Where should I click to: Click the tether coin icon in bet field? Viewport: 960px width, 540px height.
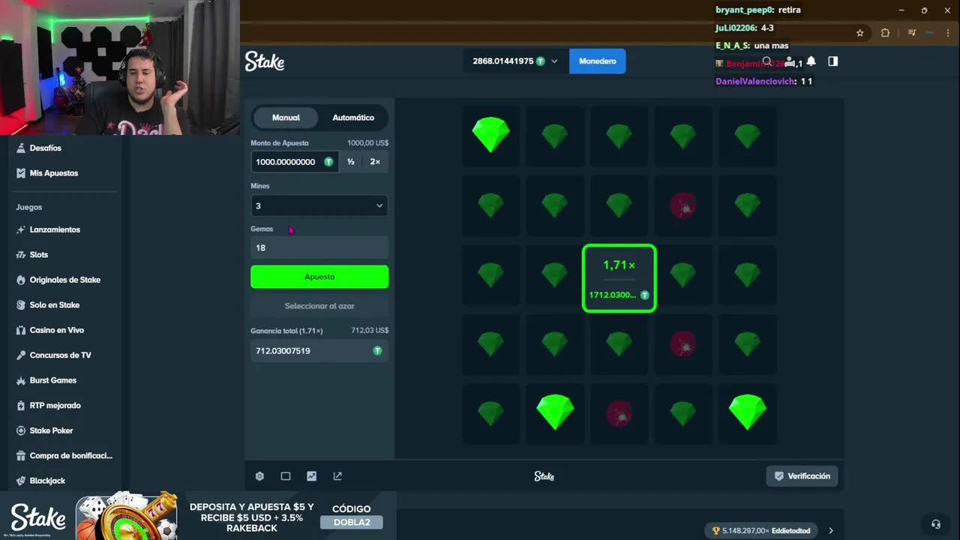coord(328,162)
